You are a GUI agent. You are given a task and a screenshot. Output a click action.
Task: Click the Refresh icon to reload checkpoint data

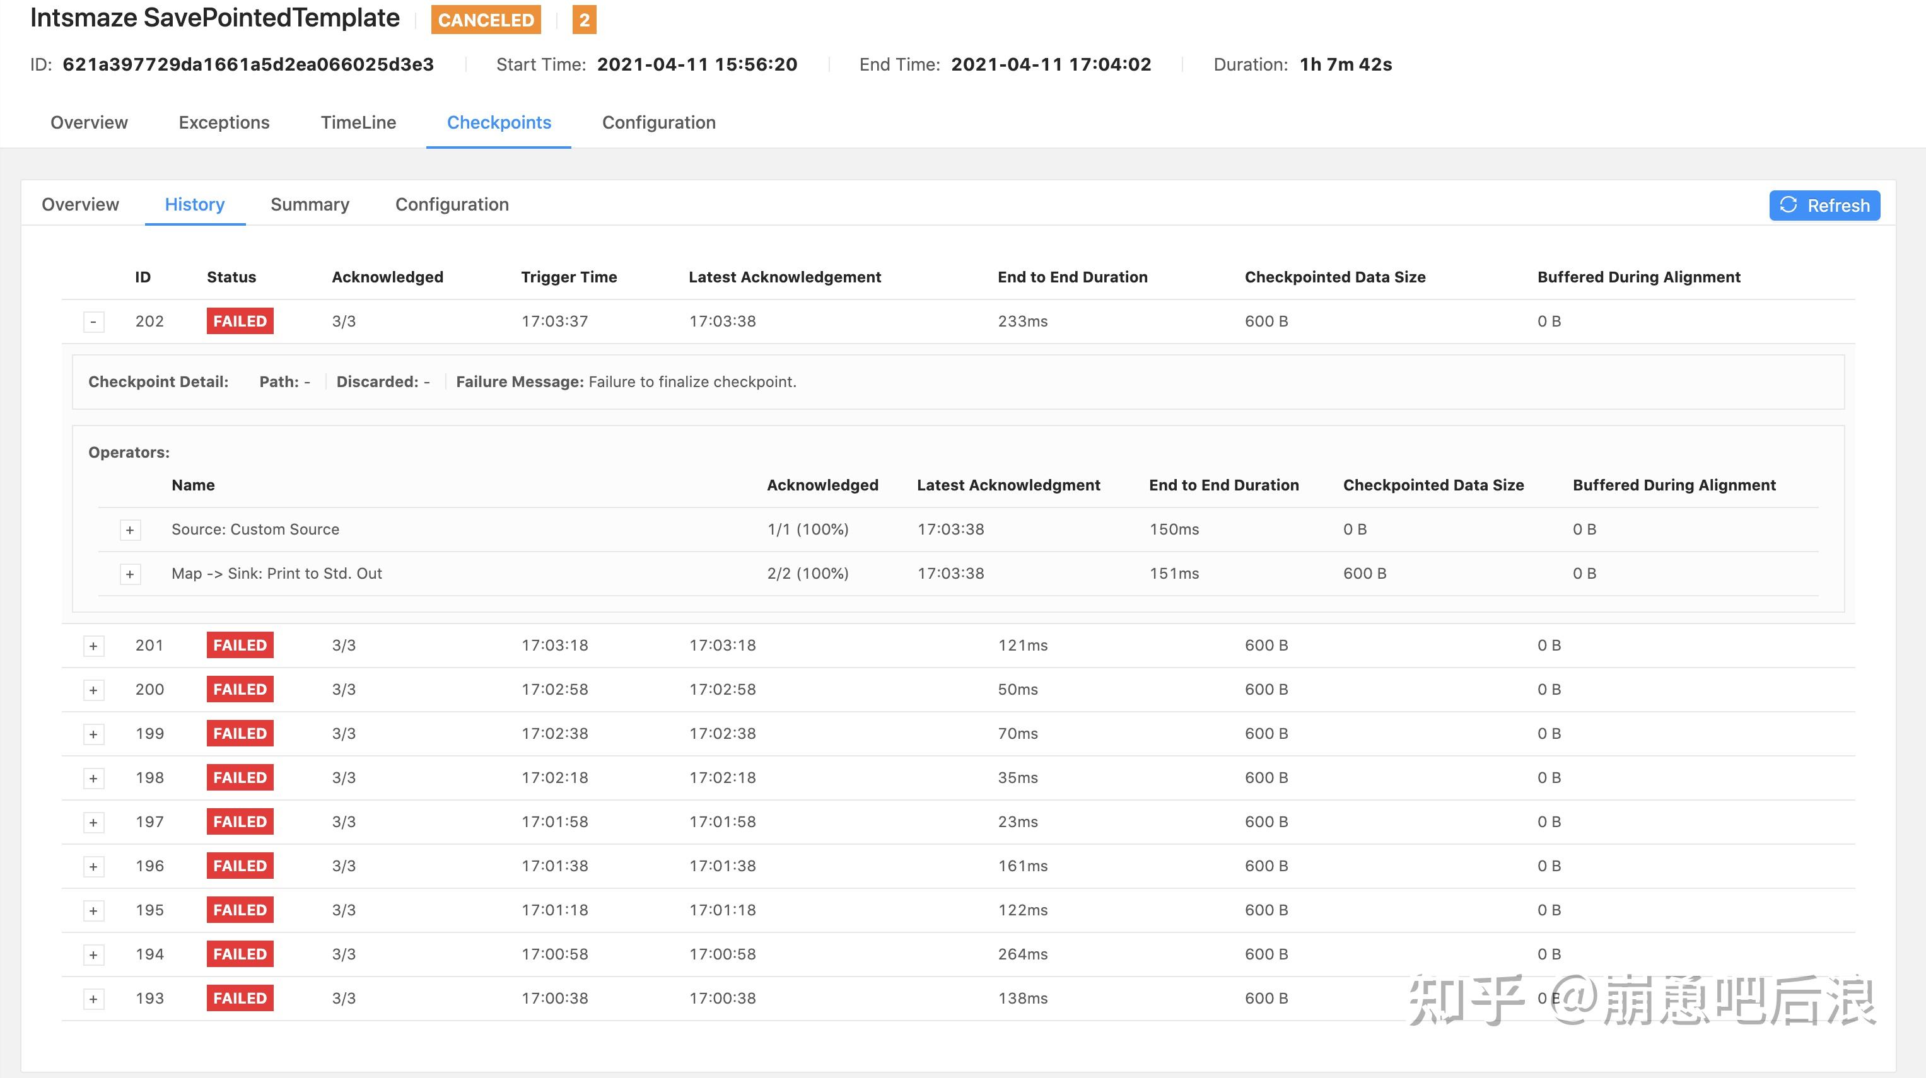[1789, 206]
